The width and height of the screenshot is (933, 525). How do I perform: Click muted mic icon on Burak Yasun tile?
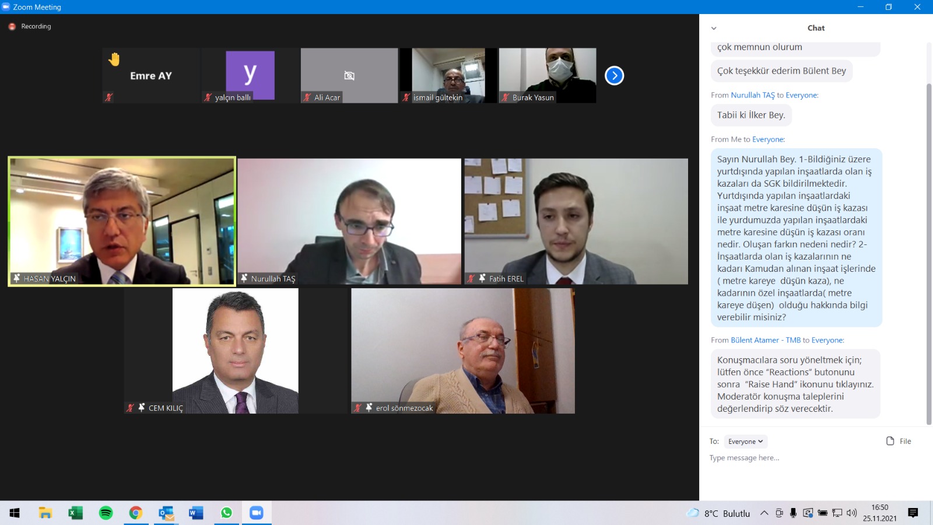pyautogui.click(x=506, y=97)
